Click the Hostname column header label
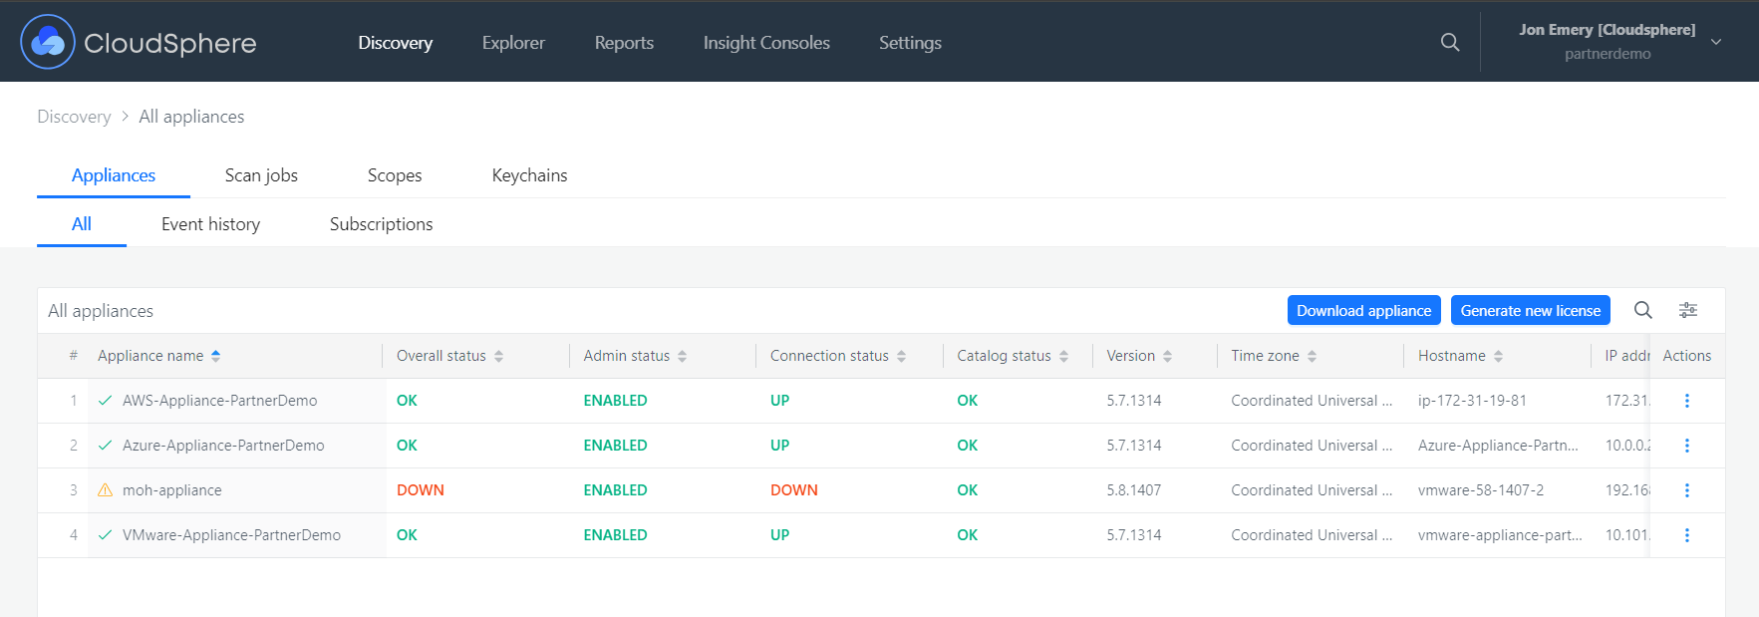The width and height of the screenshot is (1759, 617). (x=1451, y=356)
